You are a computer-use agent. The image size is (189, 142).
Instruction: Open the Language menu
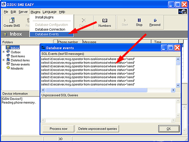[x=50, y=12]
